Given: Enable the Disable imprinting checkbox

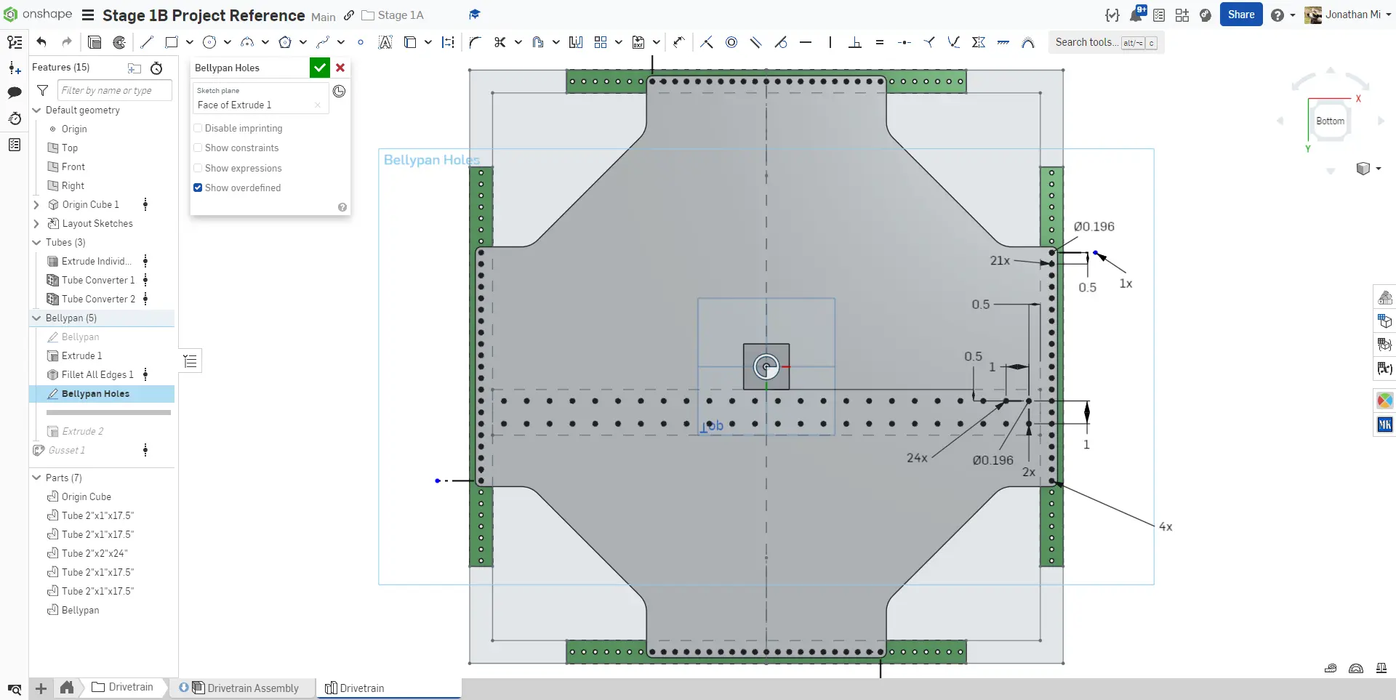Looking at the screenshot, I should 198,128.
